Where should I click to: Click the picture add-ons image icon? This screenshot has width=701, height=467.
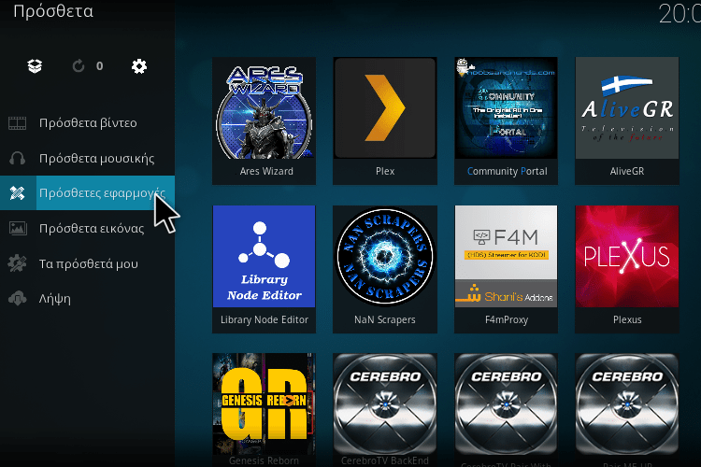[x=18, y=228]
